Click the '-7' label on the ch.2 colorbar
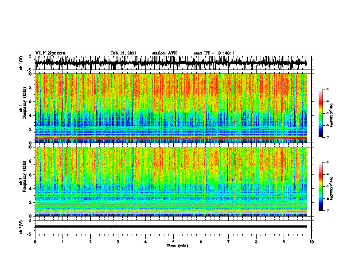 327,210
